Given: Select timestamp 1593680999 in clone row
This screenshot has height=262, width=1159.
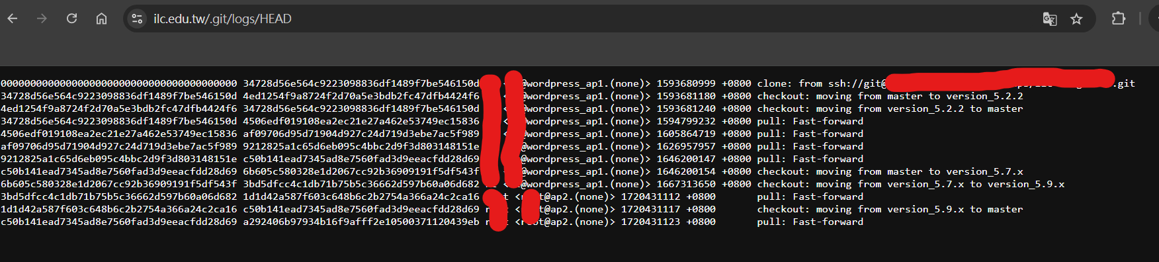Looking at the screenshot, I should (686, 83).
